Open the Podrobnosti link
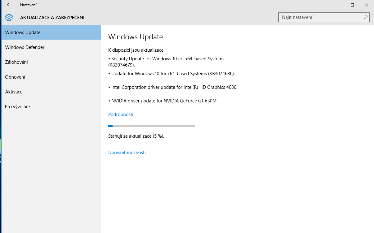 [121, 114]
